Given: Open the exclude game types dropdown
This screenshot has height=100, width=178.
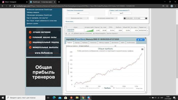Looking at the screenshot, I should (106, 18).
